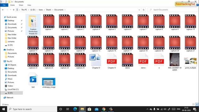Open Task View on the taskbar
This screenshot has width=199, height=112.
pos(68,109)
